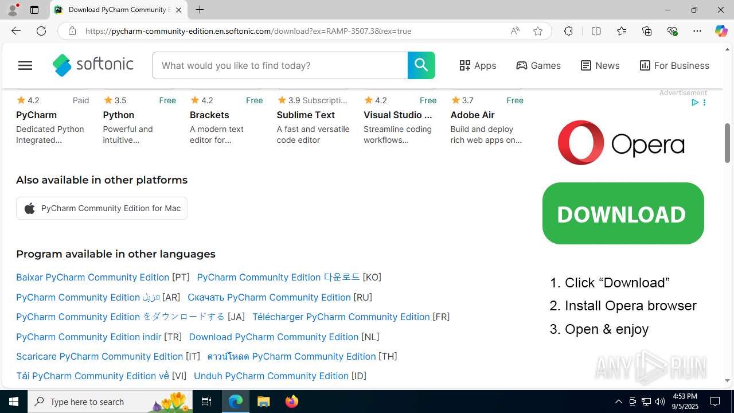Image resolution: width=734 pixels, height=413 pixels.
Task: Open the Visual Studio app card
Action: [400, 120]
